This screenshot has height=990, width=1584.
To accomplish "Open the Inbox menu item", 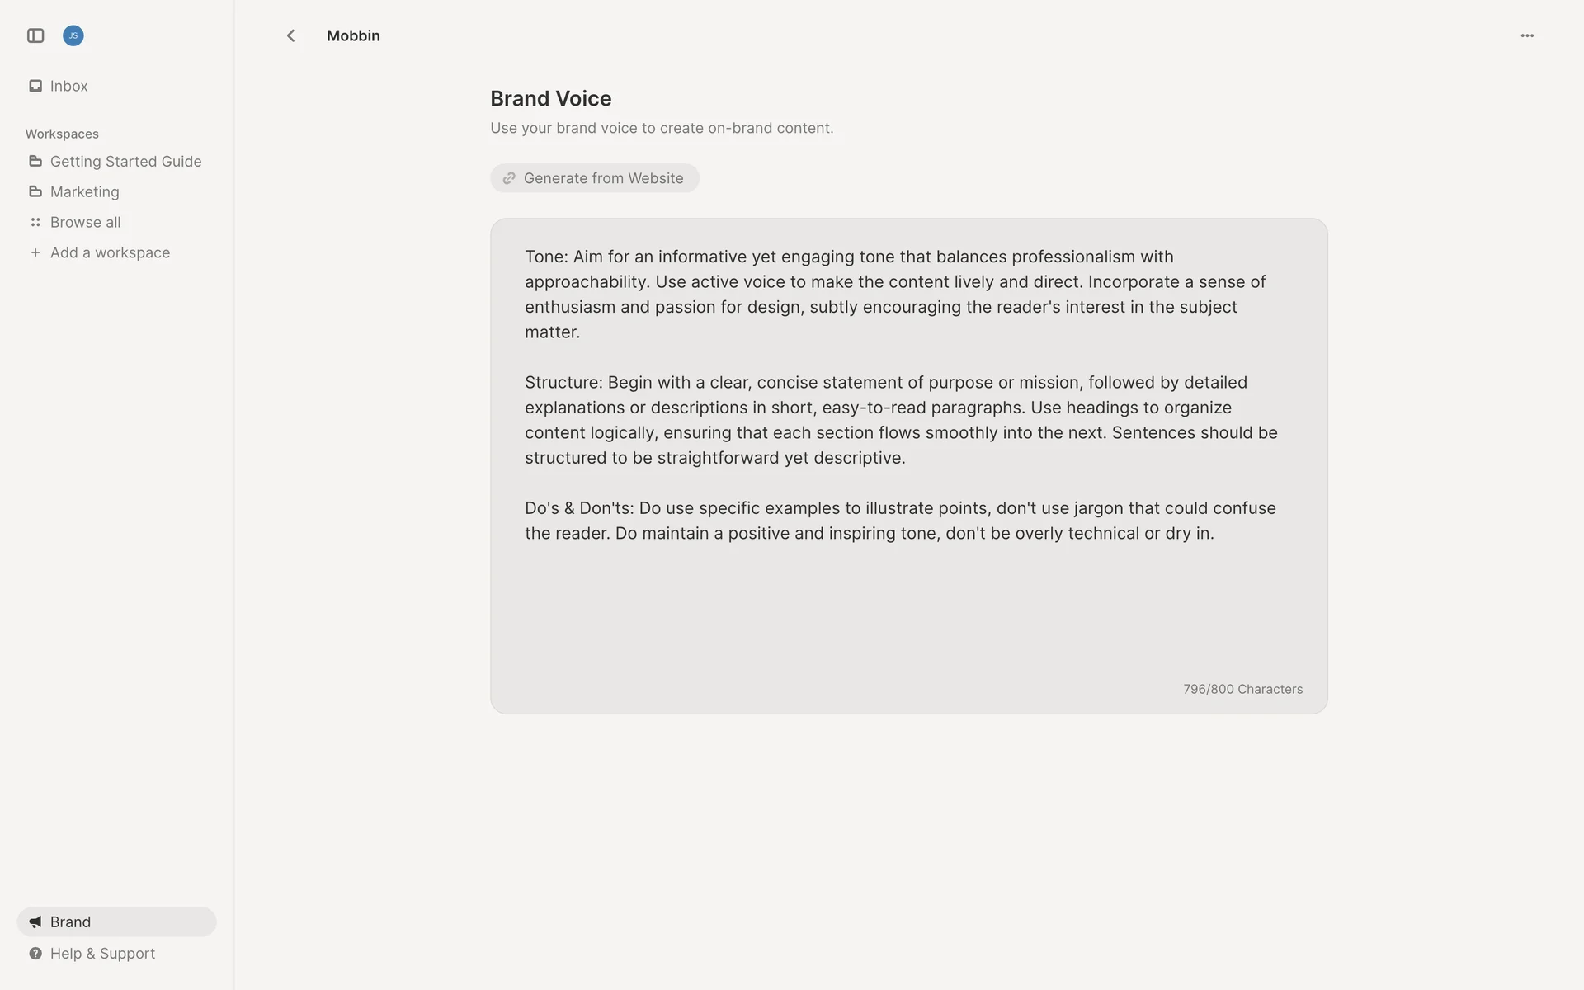I will pyautogui.click(x=69, y=86).
